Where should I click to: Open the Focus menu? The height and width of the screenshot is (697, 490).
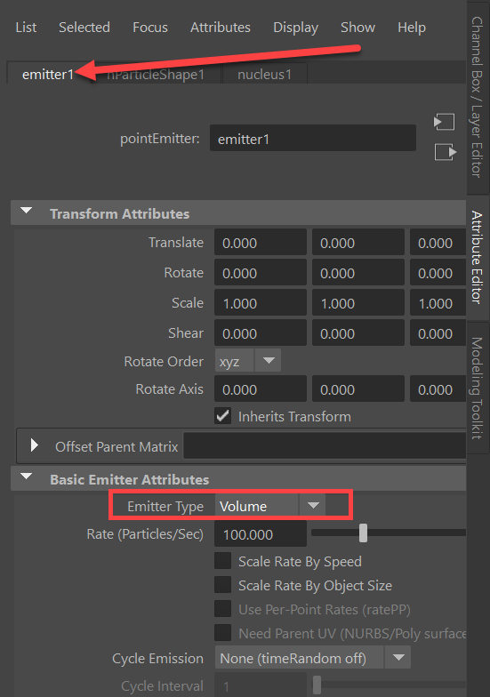[150, 28]
